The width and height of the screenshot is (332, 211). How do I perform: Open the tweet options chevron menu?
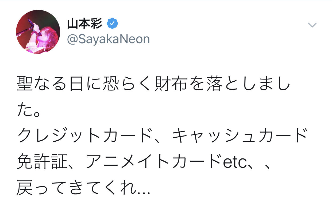coord(312,25)
